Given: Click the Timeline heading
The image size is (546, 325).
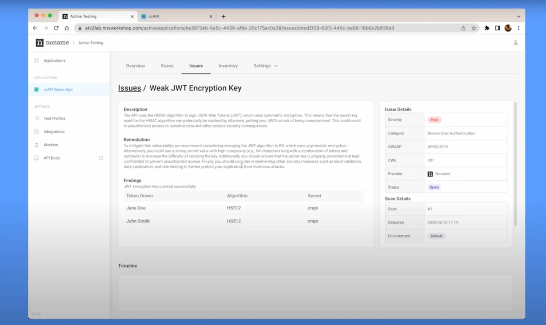Looking at the screenshot, I should tap(128, 266).
